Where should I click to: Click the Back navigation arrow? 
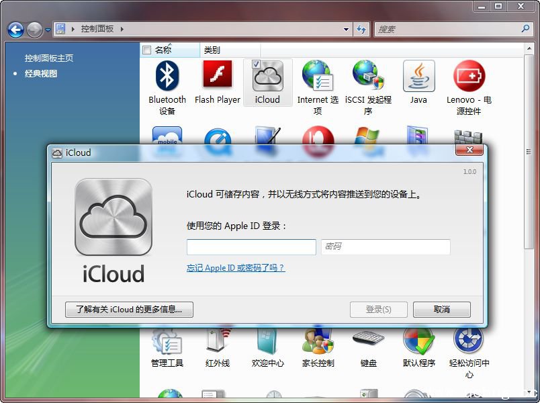16,30
